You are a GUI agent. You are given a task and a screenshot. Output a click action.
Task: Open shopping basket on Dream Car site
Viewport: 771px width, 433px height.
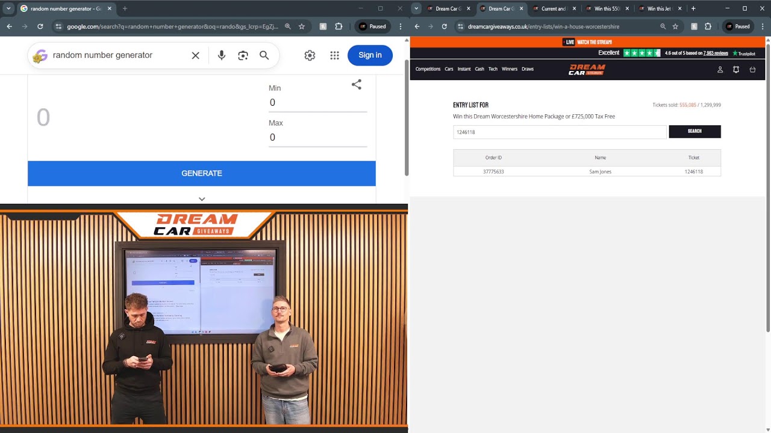(752, 70)
